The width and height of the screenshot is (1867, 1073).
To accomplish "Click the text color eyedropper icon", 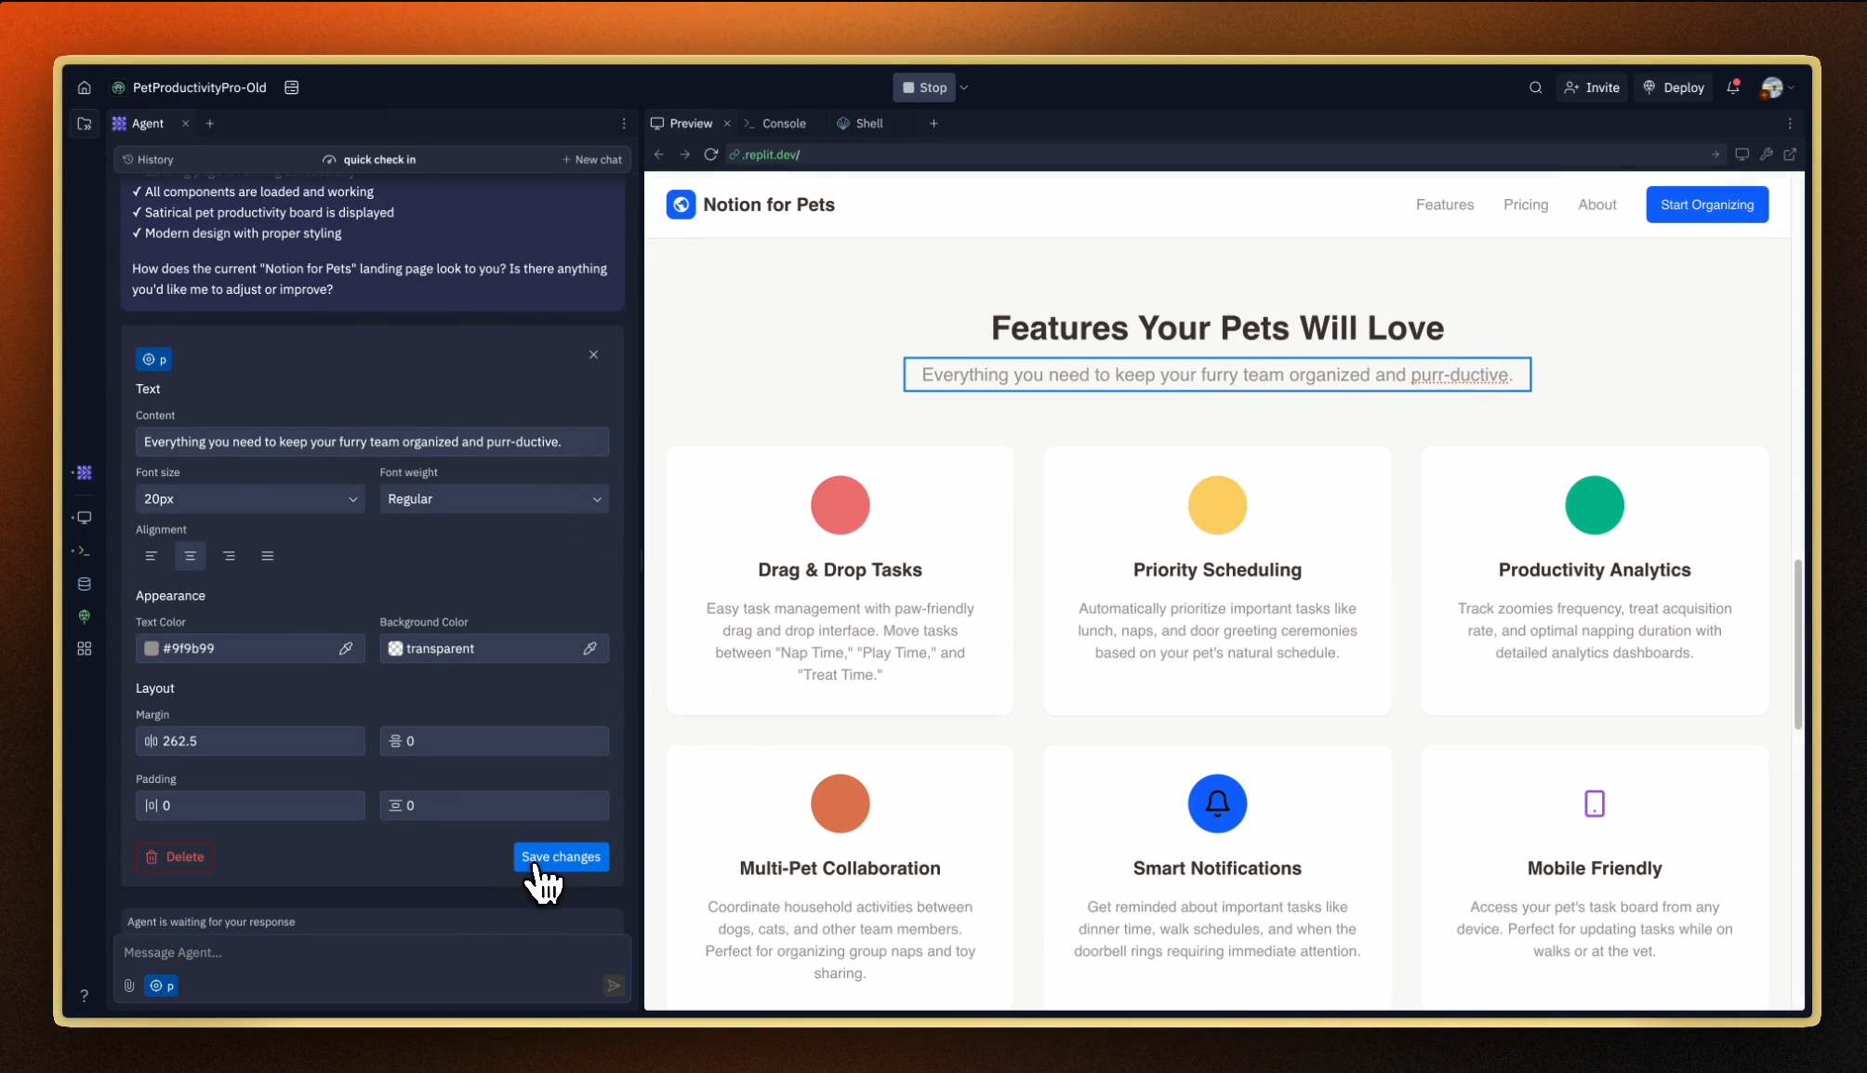I will [x=346, y=648].
